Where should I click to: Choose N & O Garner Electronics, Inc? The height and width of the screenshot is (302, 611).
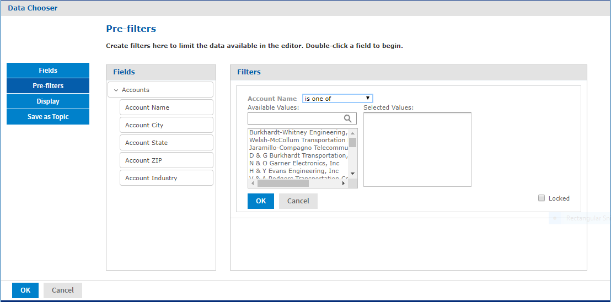pyautogui.click(x=298, y=163)
